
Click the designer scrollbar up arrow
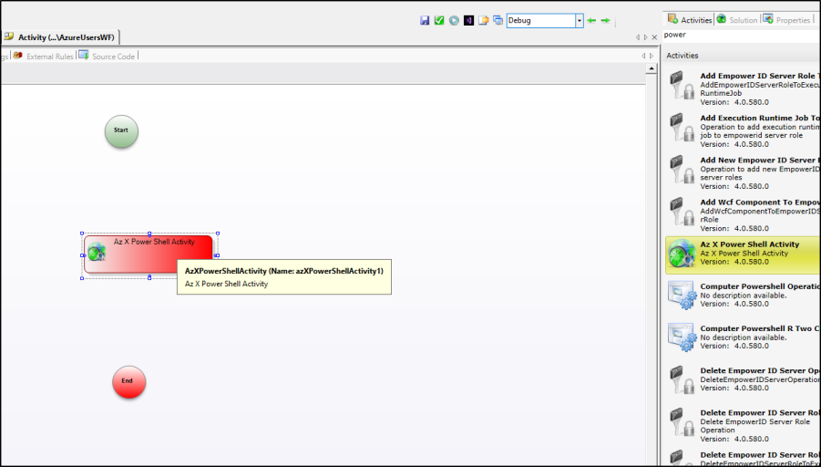(x=652, y=68)
